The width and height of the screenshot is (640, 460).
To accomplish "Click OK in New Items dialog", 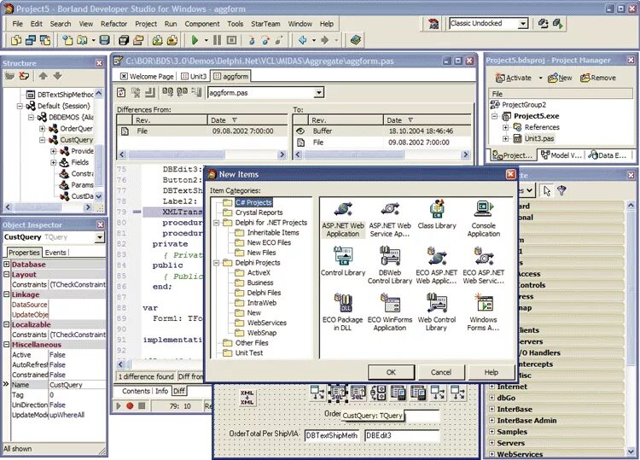I will 391,372.
